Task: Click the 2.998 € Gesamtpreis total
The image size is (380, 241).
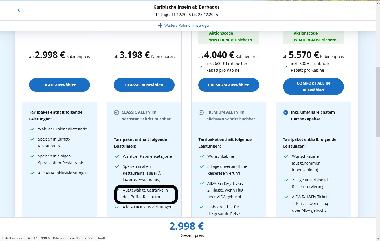Action: 186,226
